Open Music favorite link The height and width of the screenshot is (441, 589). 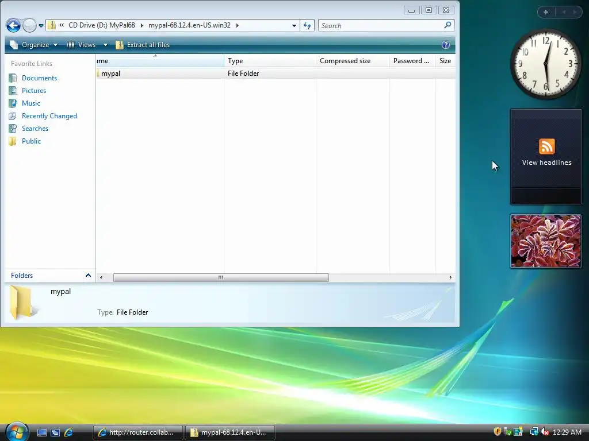[x=31, y=103]
